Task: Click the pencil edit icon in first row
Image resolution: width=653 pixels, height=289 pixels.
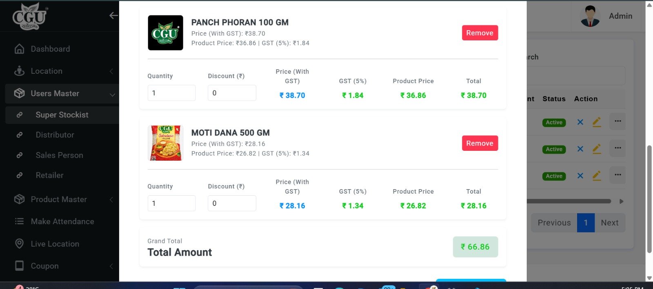Action: click(597, 122)
